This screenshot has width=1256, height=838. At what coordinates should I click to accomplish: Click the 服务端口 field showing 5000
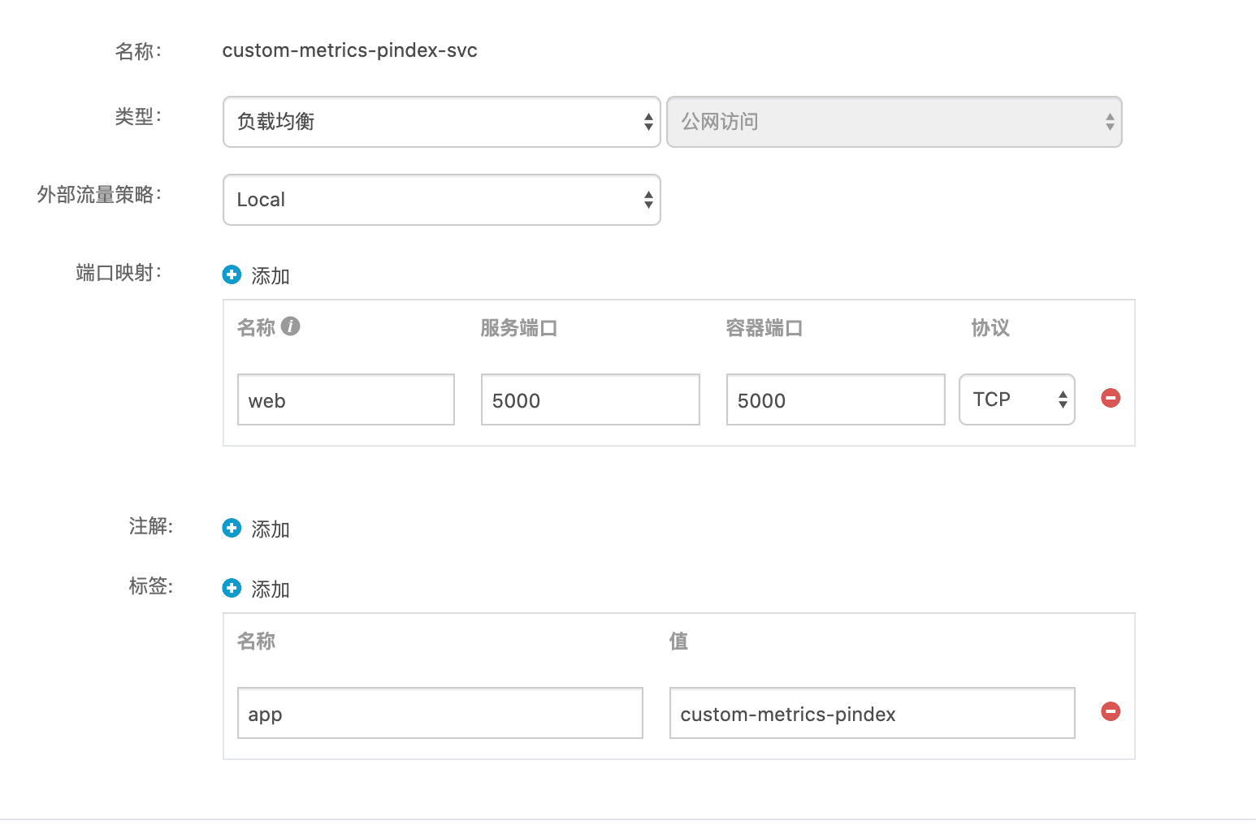click(590, 399)
